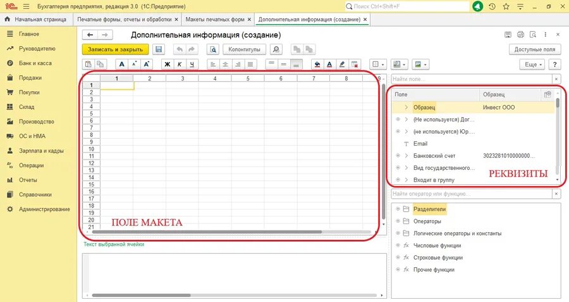Click the Find magnifier icon next to Колонтитулы
Image resolution: width=569 pixels, height=302 pixels.
coord(276,49)
